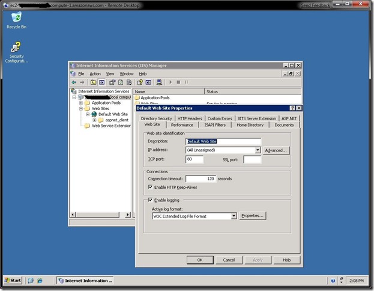Screen dimensions: 374x291
Task: Click the Description text field
Action: 223,141
